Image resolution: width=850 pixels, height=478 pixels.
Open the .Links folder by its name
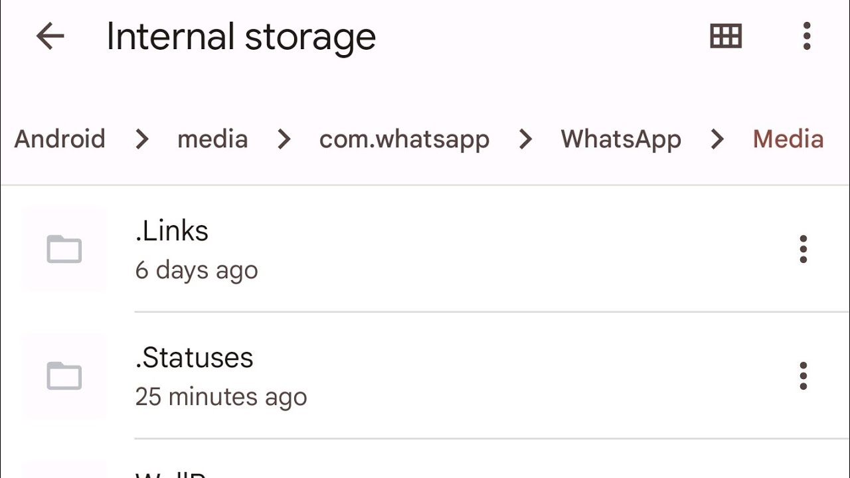click(x=172, y=231)
